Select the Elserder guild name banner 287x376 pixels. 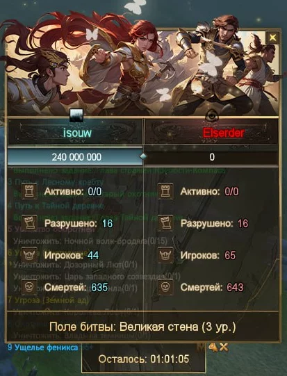click(x=211, y=132)
